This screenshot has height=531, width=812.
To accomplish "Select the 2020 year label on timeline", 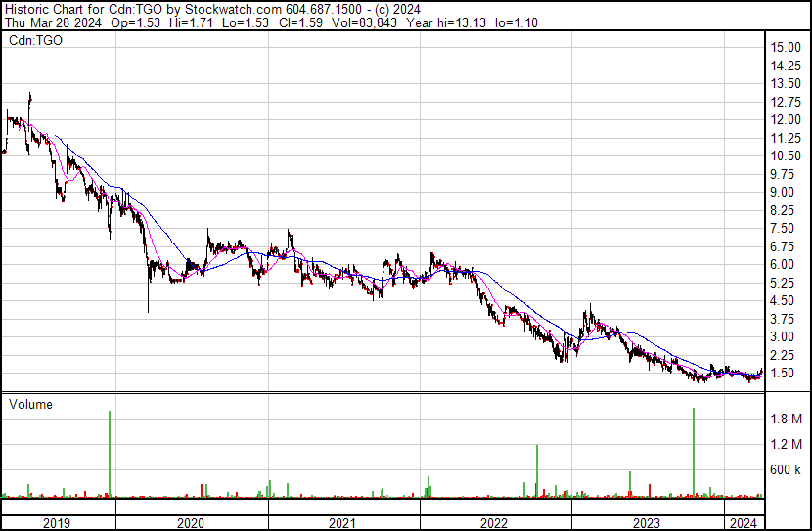I will click(x=190, y=522).
